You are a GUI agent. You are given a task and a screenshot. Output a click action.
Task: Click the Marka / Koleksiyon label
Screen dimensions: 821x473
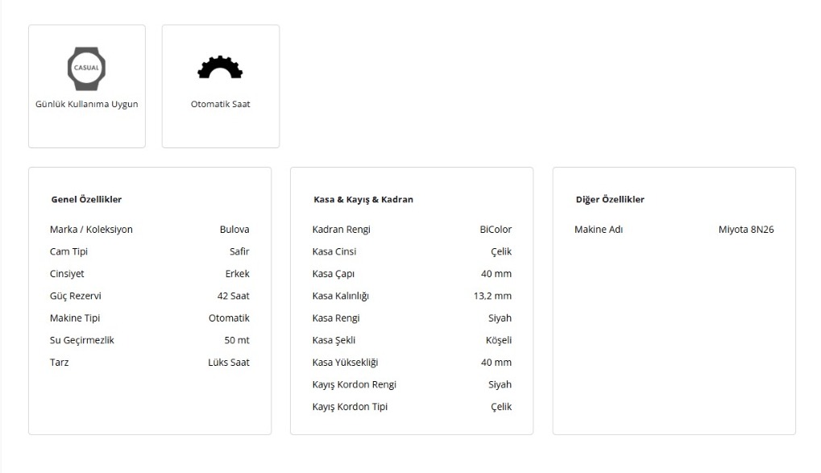(x=91, y=230)
